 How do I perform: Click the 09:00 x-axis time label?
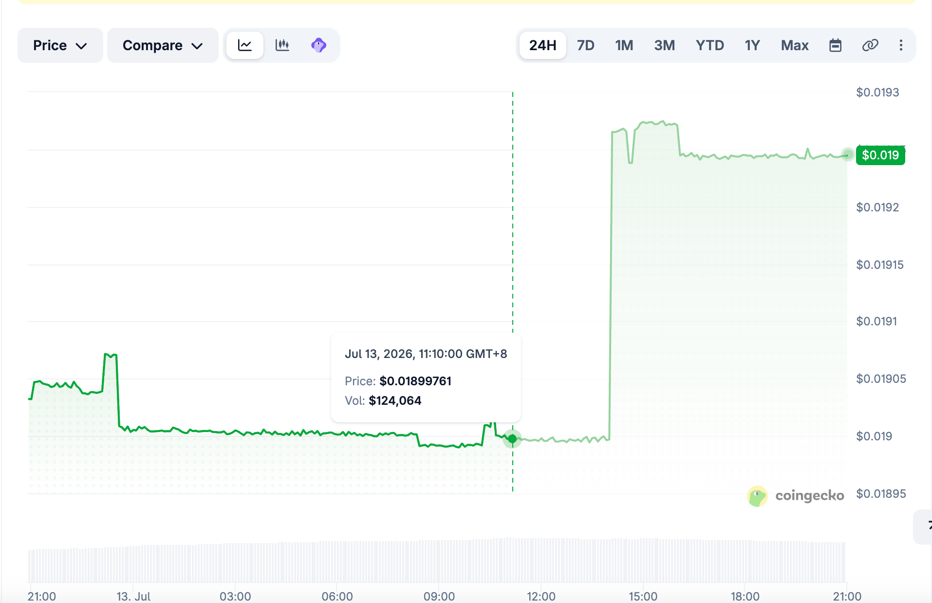pyautogui.click(x=439, y=596)
